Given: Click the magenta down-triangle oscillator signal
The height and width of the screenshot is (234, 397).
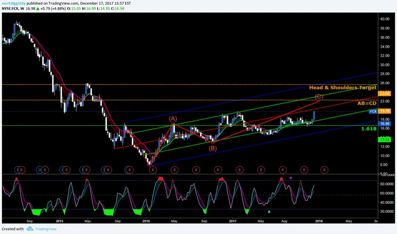Looking at the screenshot, I should [291, 178].
